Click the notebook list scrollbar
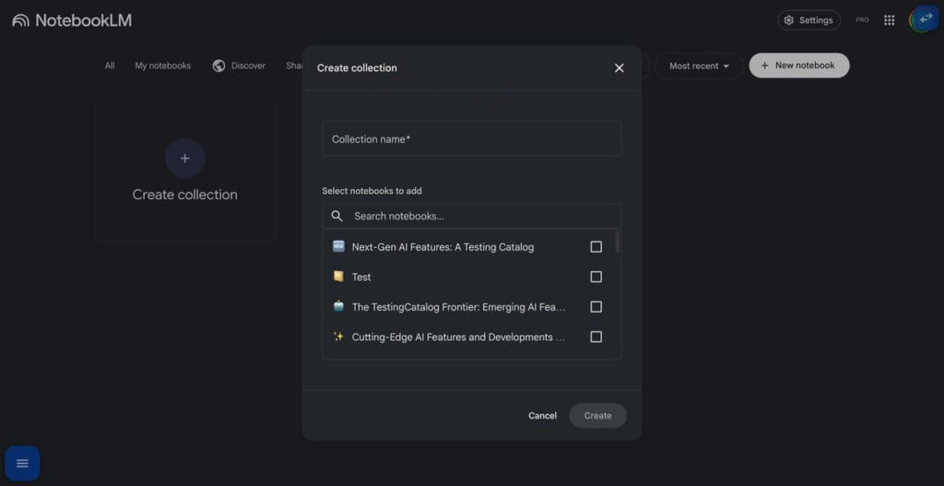Viewport: 944px width, 486px height. click(617, 243)
